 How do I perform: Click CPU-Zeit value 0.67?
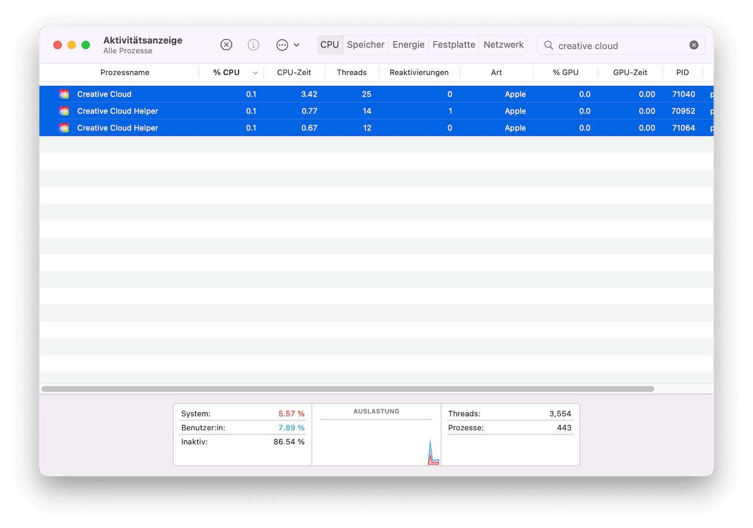(x=309, y=128)
